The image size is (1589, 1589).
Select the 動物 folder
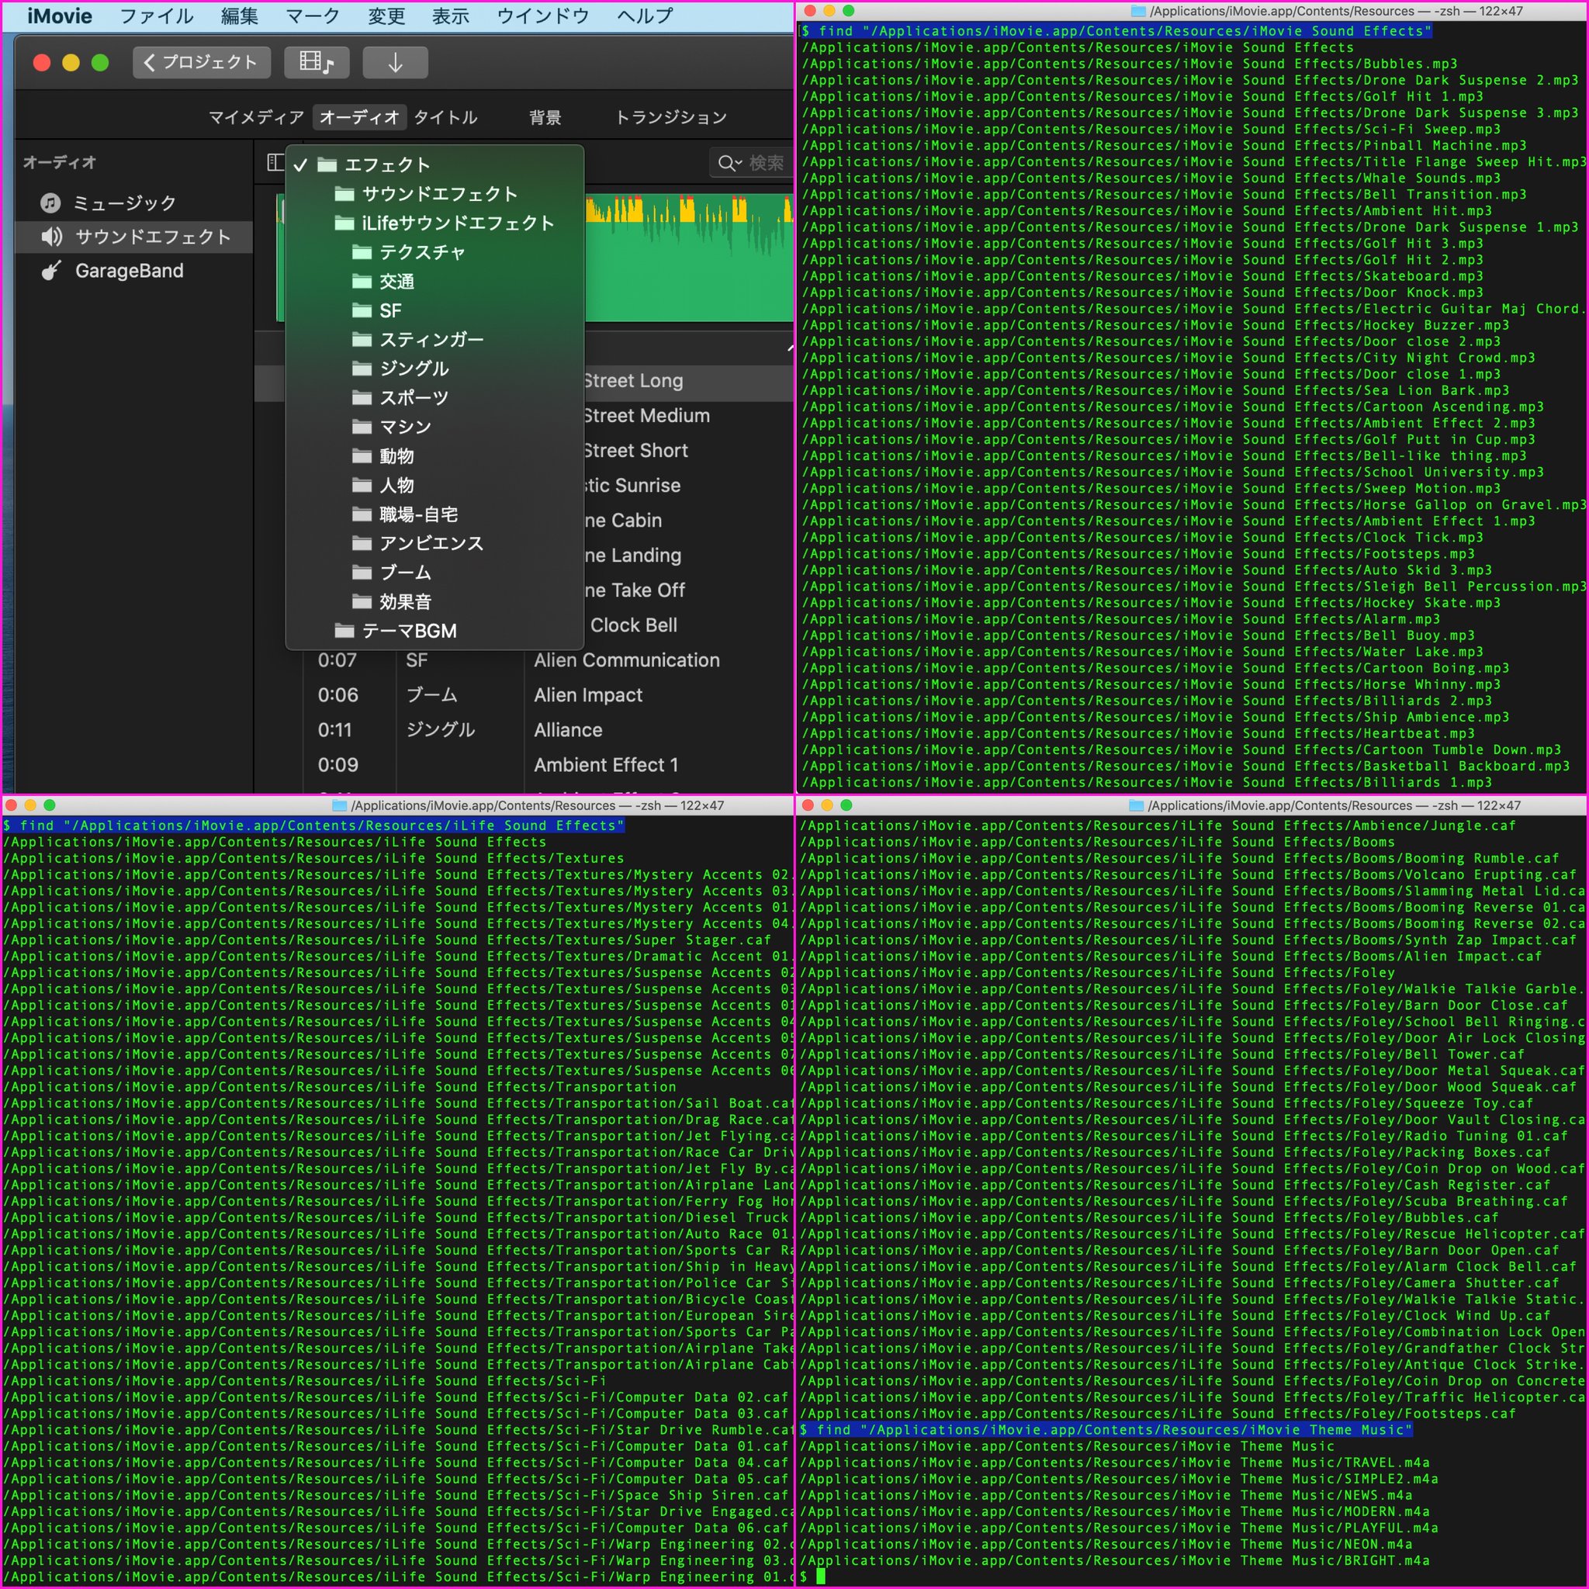tap(434, 456)
